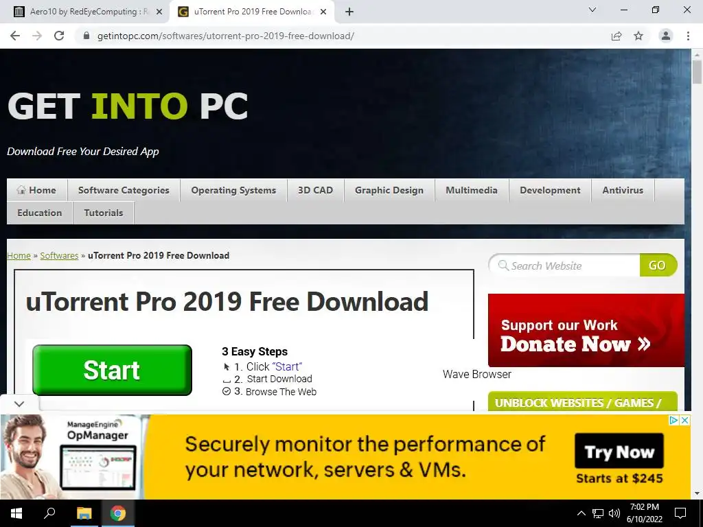Click the Softwares breadcrumb link
This screenshot has width=703, height=527.
point(59,255)
